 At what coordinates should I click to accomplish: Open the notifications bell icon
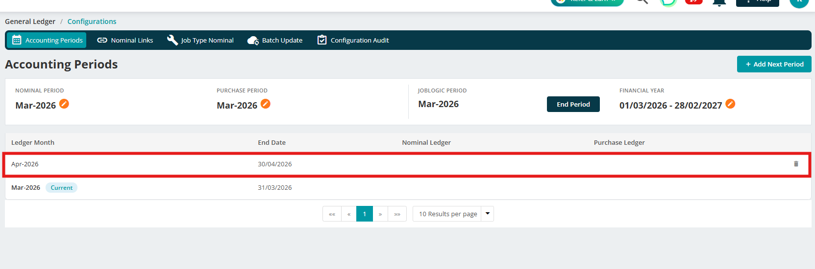pyautogui.click(x=719, y=2)
